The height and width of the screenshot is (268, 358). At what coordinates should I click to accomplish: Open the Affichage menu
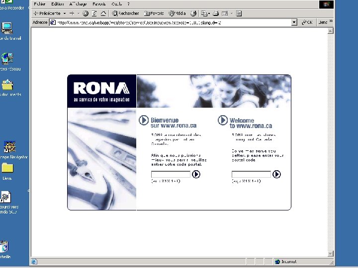click(x=78, y=4)
